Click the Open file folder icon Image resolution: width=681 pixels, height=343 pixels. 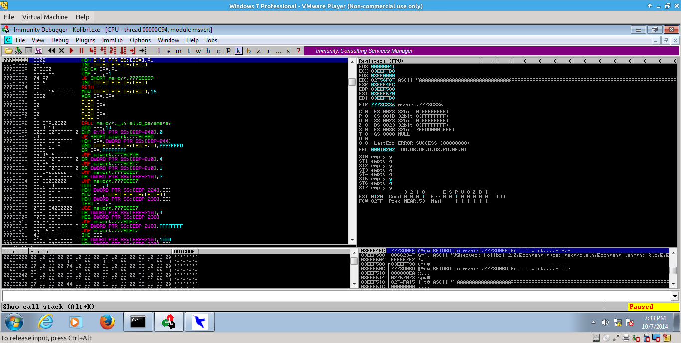coord(8,51)
